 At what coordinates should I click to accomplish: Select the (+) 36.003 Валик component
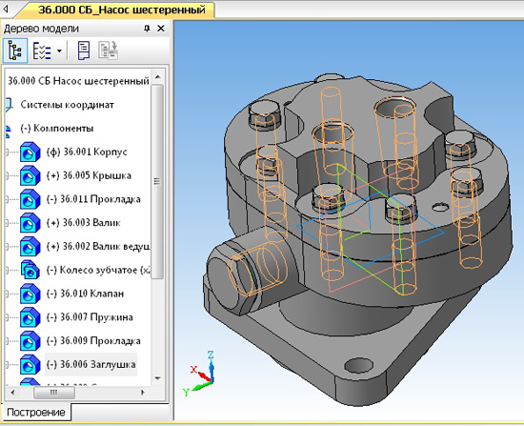tap(83, 223)
